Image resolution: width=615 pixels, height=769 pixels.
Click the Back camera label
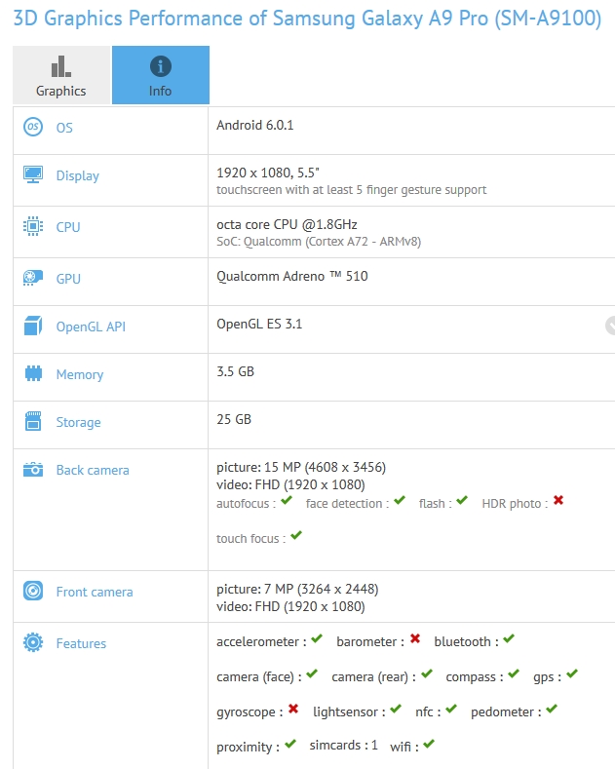tap(93, 471)
